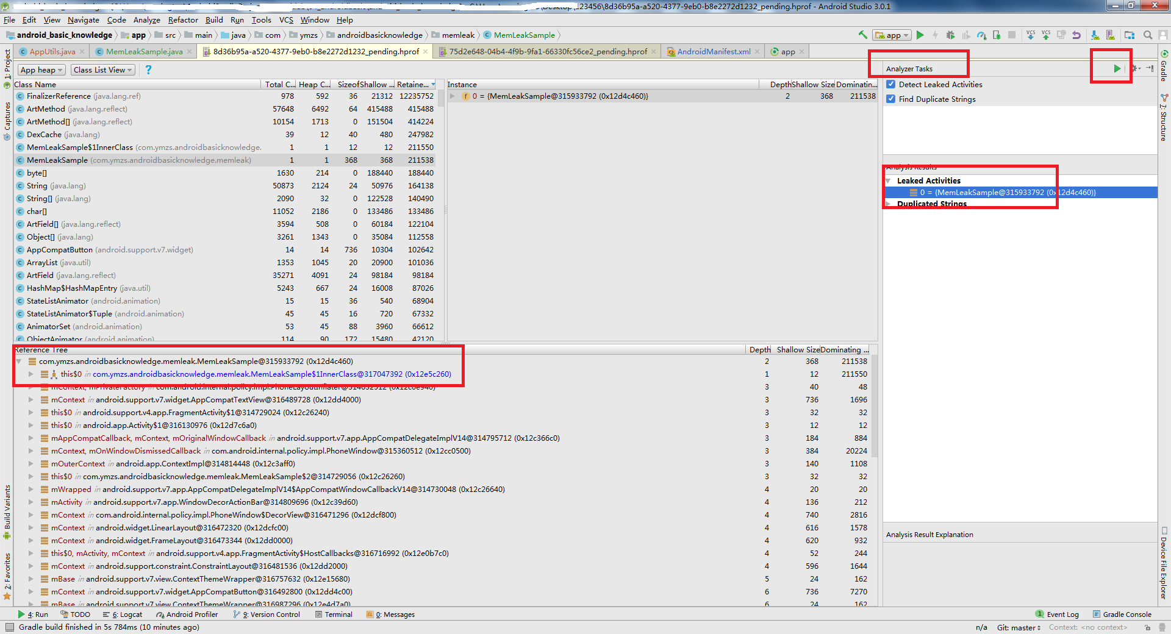1171x634 pixels.
Task: Switch to AndroidManifest.xml tab
Action: pyautogui.click(x=714, y=52)
